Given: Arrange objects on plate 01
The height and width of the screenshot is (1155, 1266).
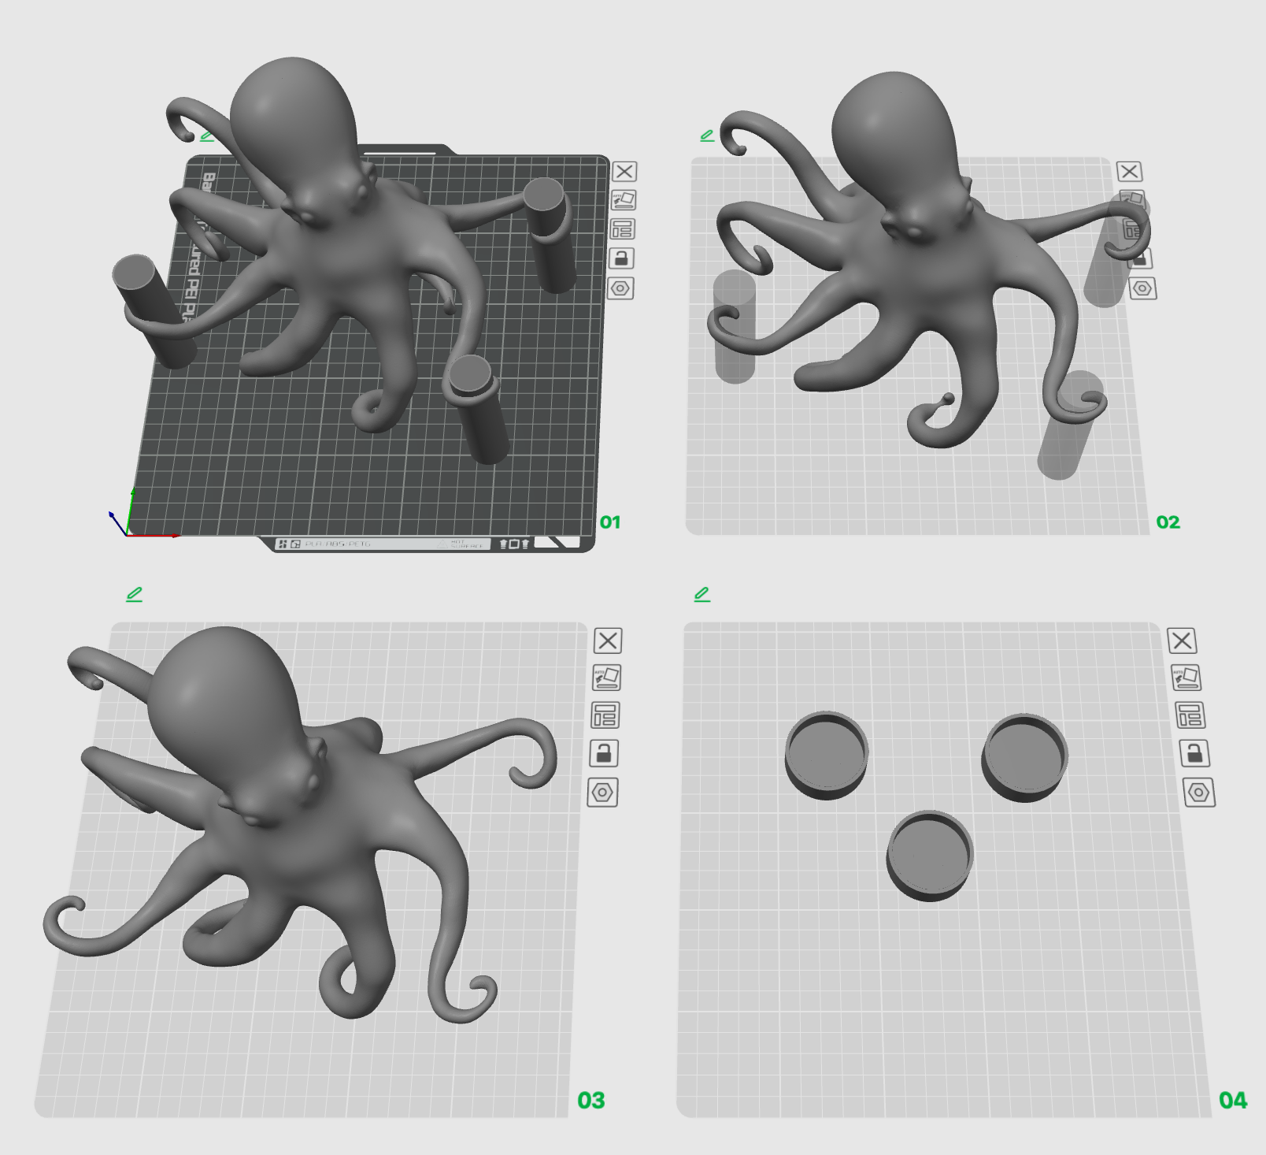Looking at the screenshot, I should (622, 229).
